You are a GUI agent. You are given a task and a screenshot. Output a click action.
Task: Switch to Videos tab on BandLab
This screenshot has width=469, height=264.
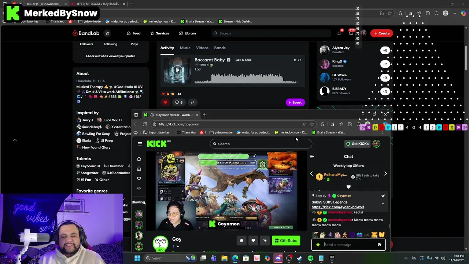point(202,48)
